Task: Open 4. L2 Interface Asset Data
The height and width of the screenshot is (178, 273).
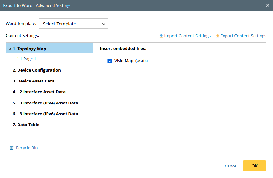Action: tap(39, 92)
